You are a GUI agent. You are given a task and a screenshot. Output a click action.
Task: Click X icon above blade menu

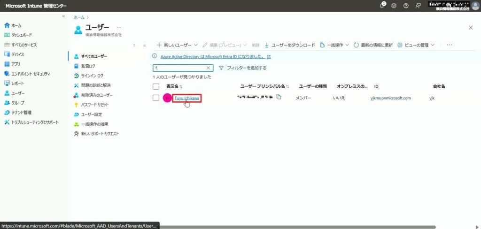134,46
